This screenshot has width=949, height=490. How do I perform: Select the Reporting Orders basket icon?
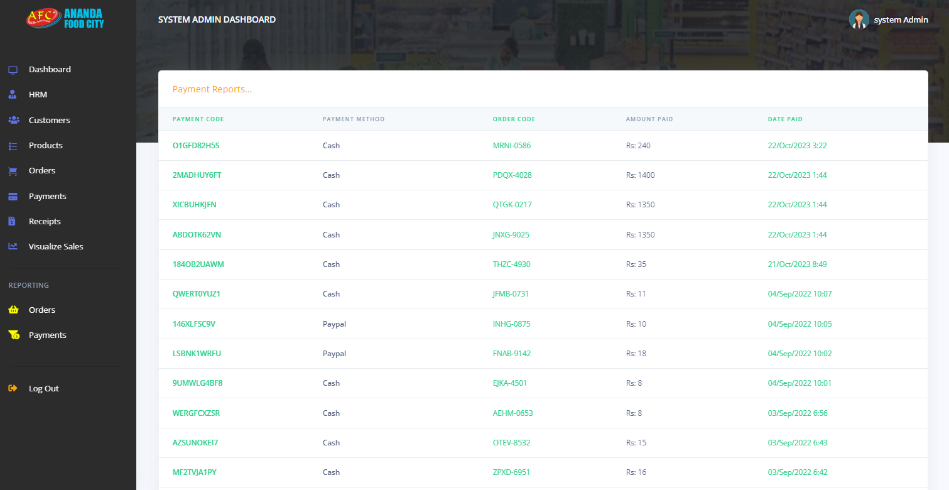pyautogui.click(x=13, y=310)
